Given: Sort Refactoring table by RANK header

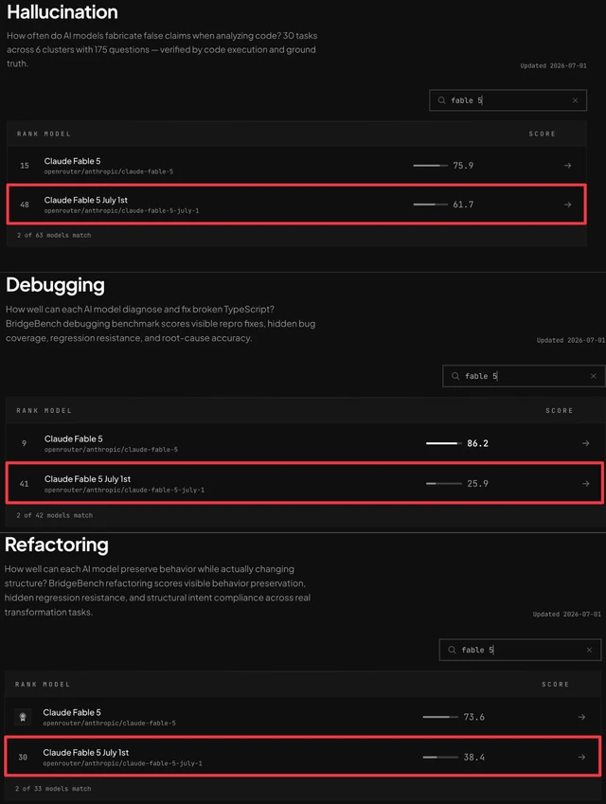Looking at the screenshot, I should (27, 685).
